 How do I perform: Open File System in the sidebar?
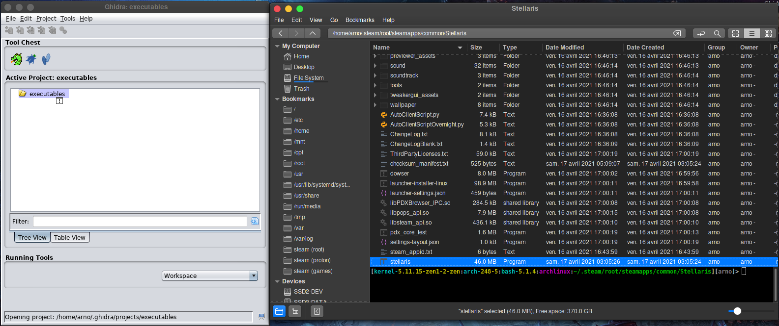(x=309, y=78)
